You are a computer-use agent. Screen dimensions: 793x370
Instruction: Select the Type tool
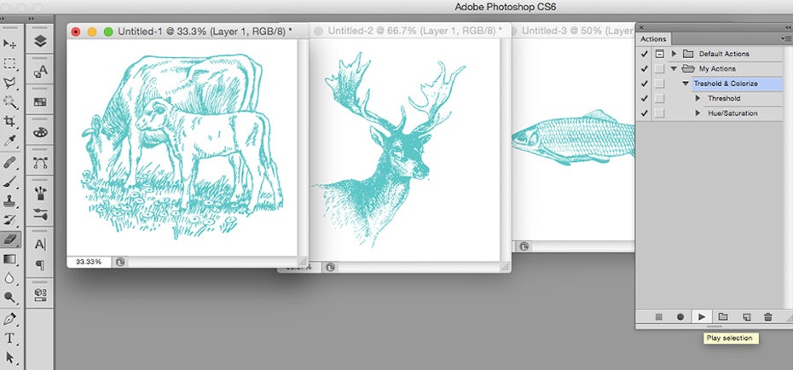(10, 338)
